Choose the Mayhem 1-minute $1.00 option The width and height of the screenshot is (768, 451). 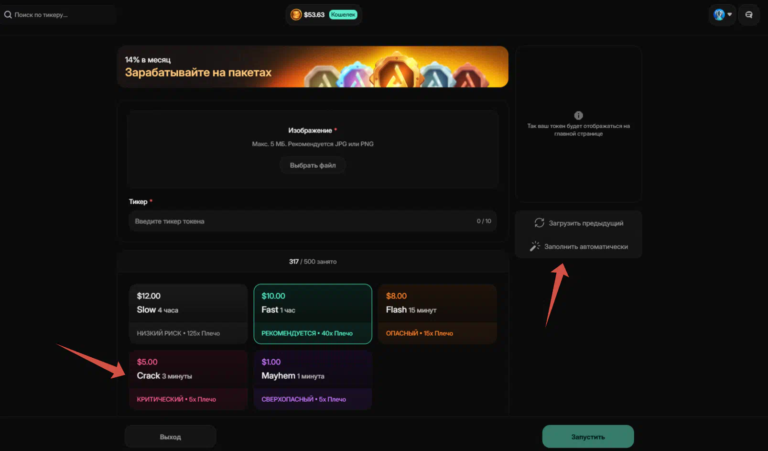point(313,380)
